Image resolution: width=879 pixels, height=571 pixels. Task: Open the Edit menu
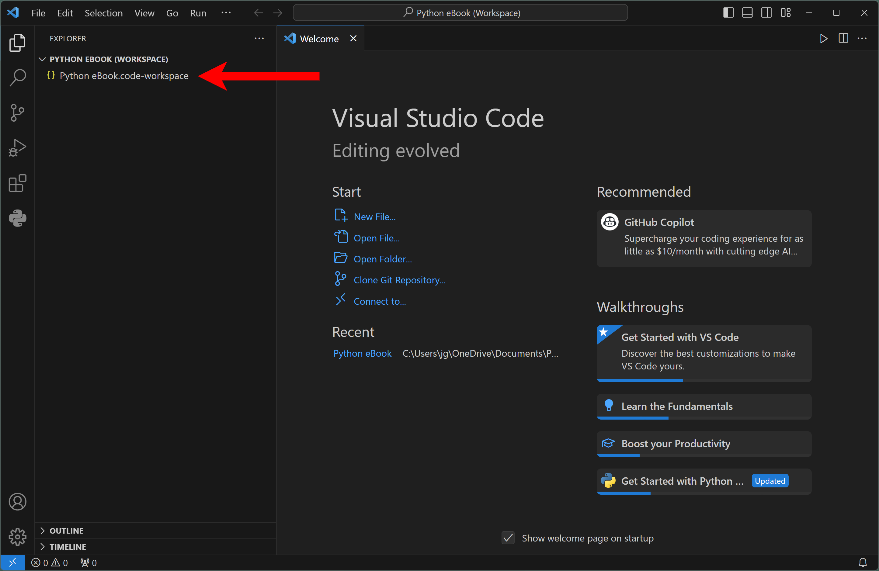65,13
